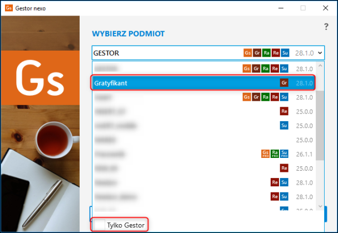This screenshot has height=233, width=338.
Task: Collapse the subject list with the dropdown arrow
Action: pos(320,53)
